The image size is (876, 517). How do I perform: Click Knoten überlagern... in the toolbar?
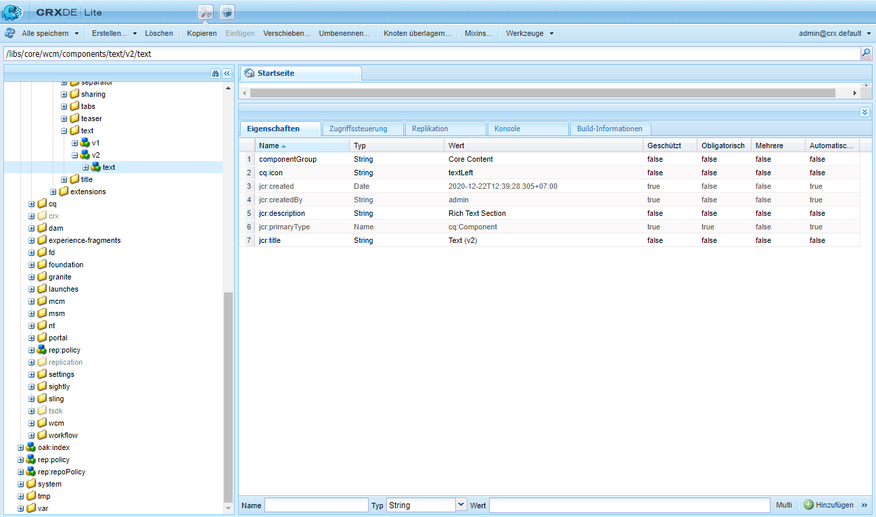(417, 33)
